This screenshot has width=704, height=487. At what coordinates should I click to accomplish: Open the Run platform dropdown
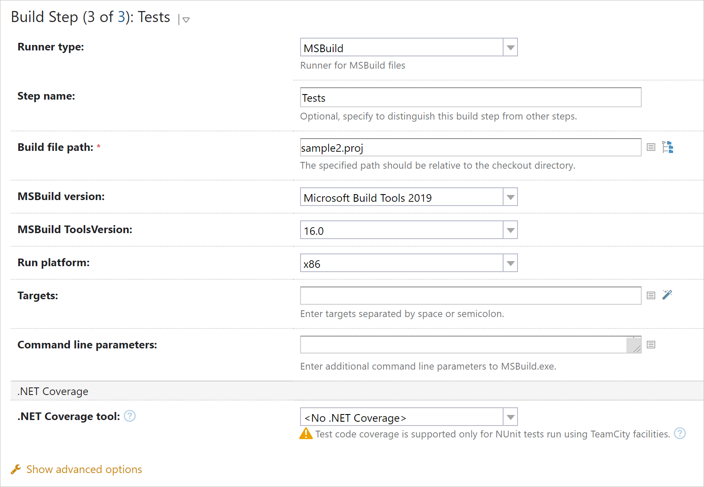510,263
